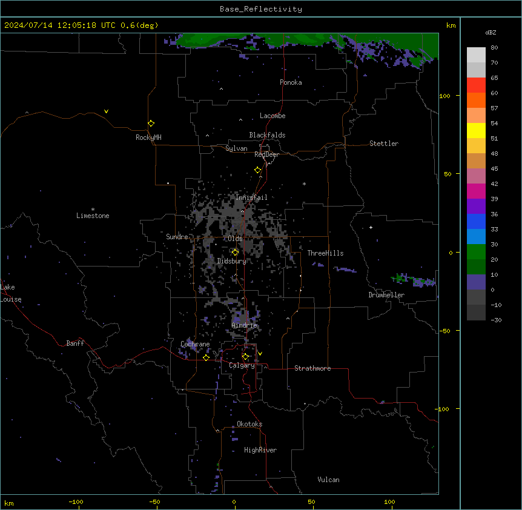Click the Lake Louise label
The width and height of the screenshot is (522, 510).
click(11, 293)
